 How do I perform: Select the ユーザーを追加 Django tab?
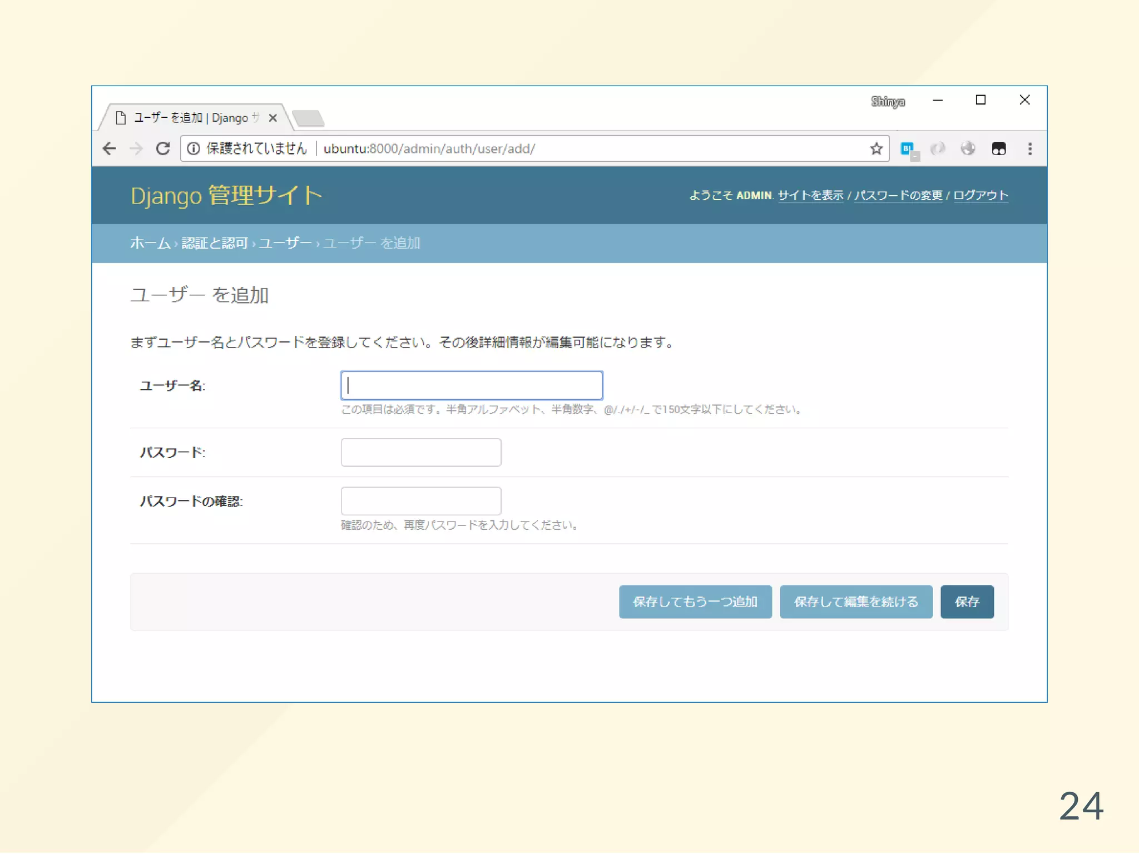189,118
